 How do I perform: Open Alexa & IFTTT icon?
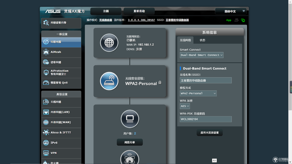point(46,132)
